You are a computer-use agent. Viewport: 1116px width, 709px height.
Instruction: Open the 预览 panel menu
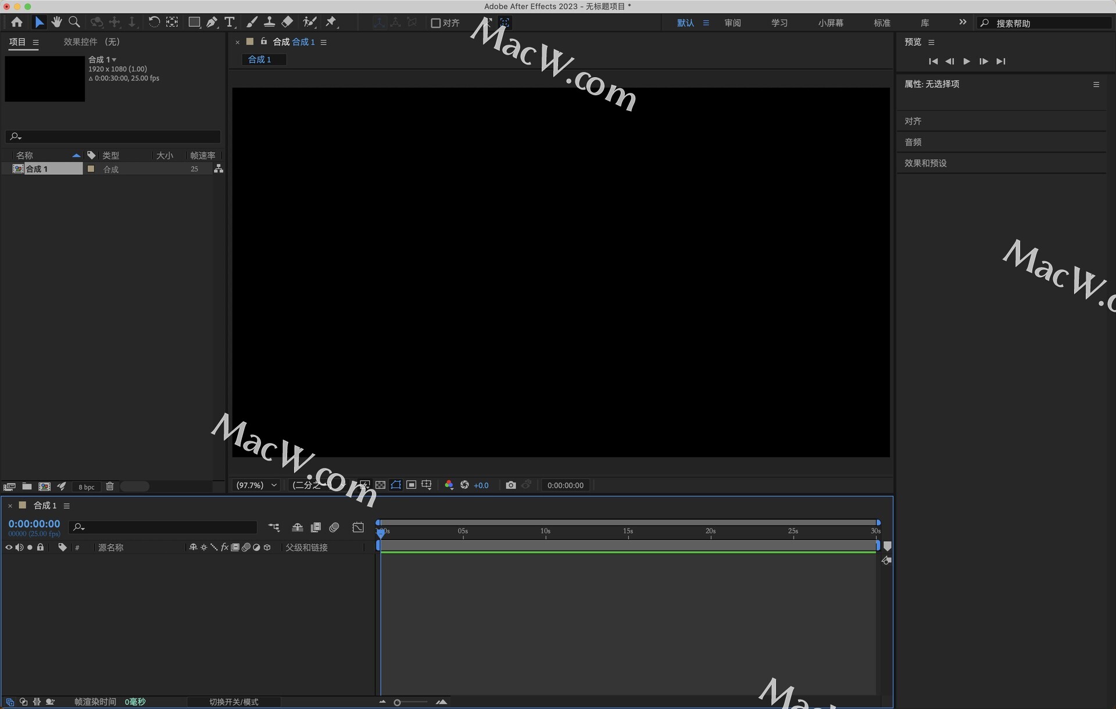(931, 42)
